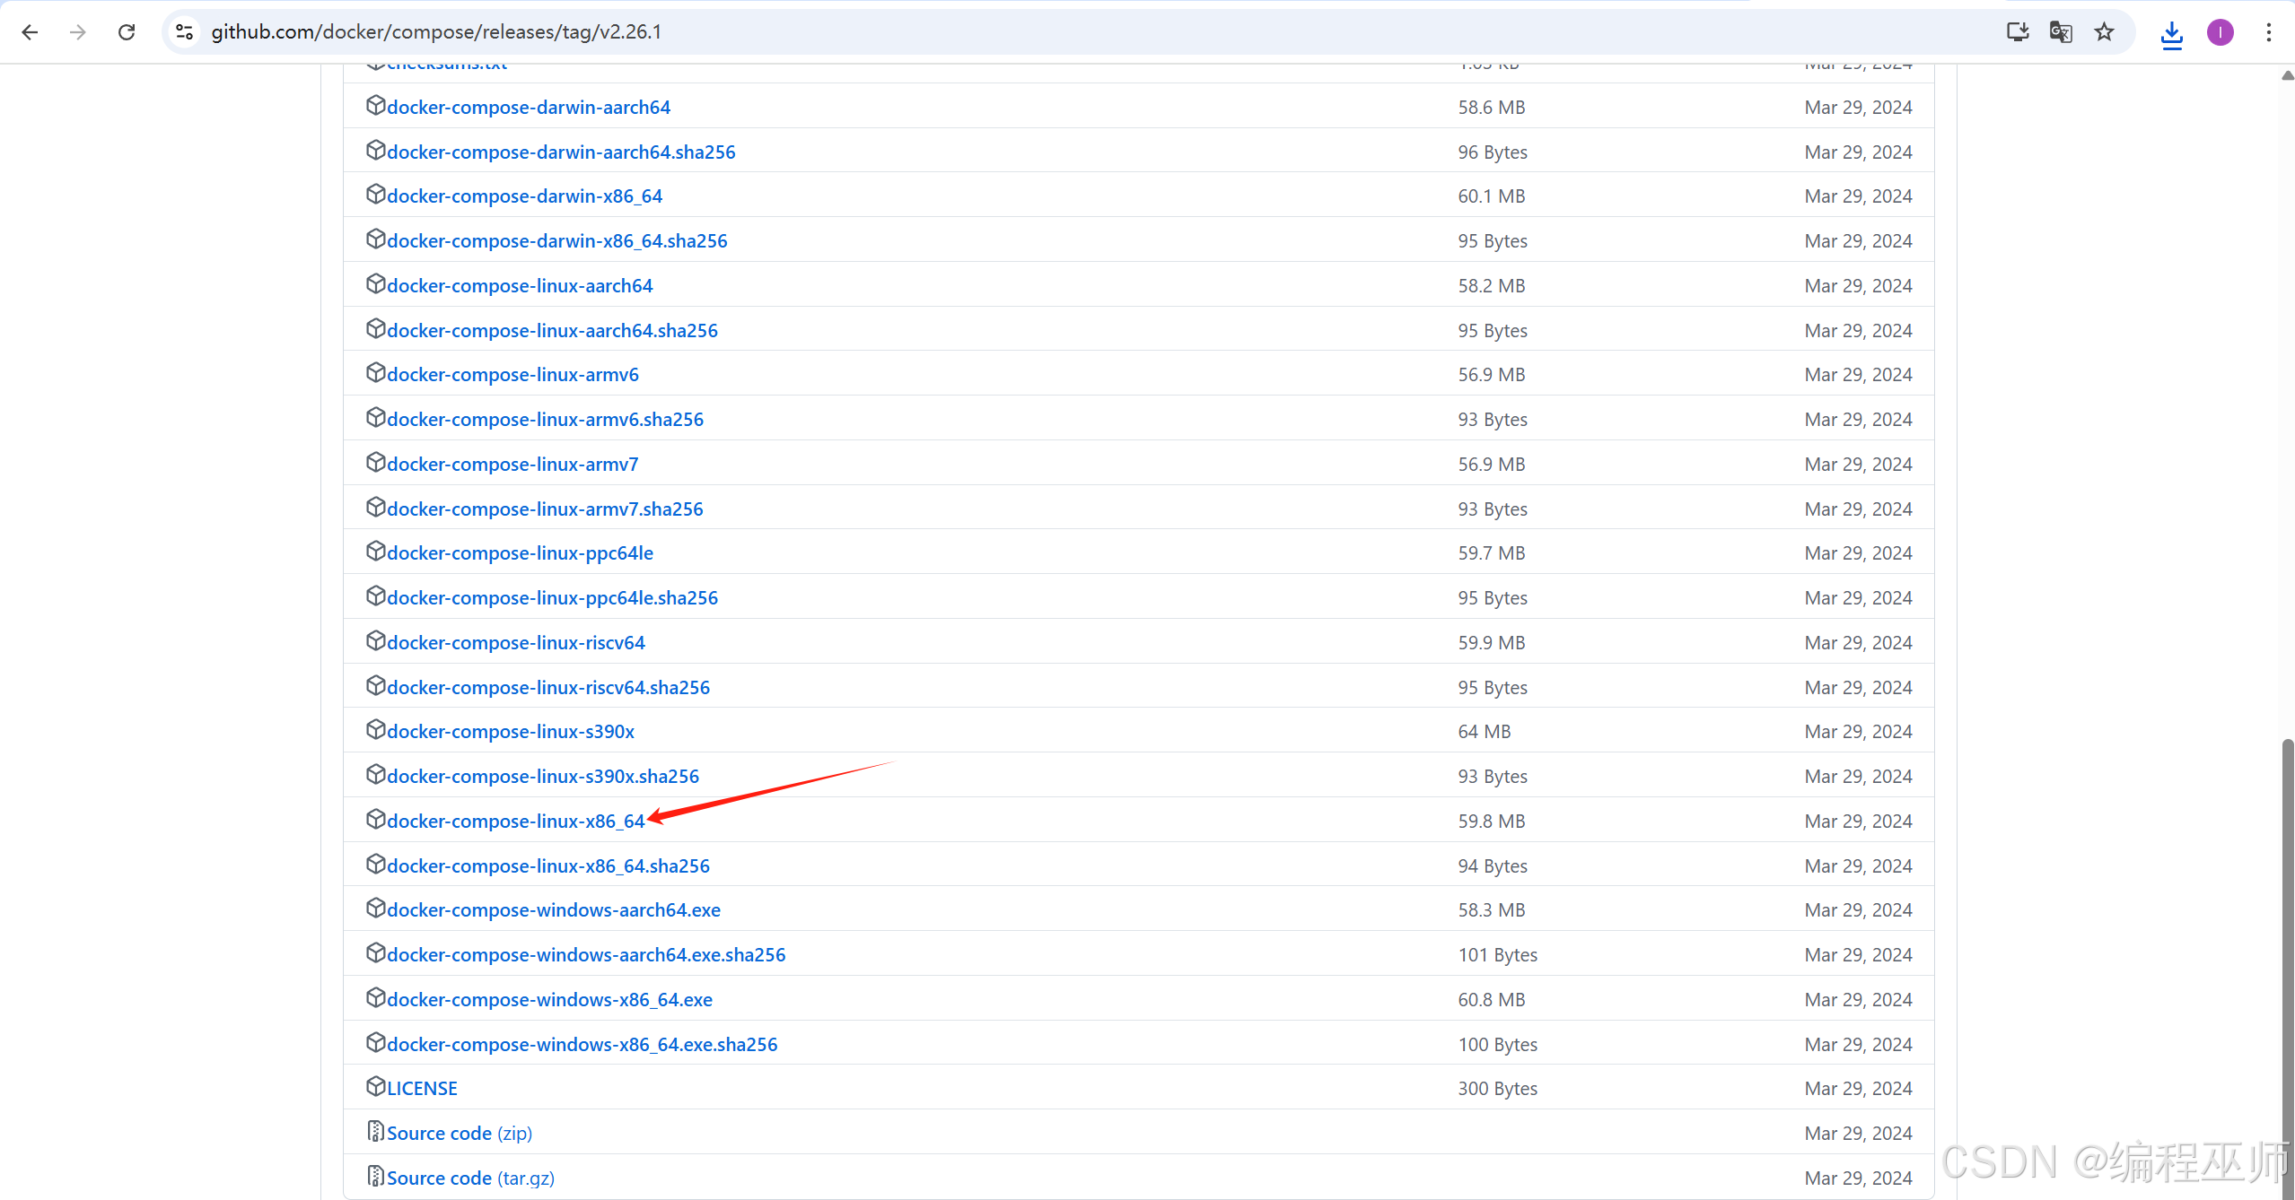Open docker-compose-windows-aarch64.exe.sha256
The height and width of the screenshot is (1200, 2295).
coord(586,955)
